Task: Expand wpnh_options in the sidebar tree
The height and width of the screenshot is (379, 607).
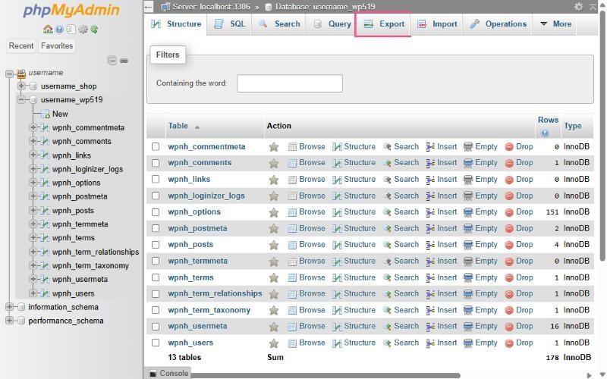Action: [x=33, y=183]
